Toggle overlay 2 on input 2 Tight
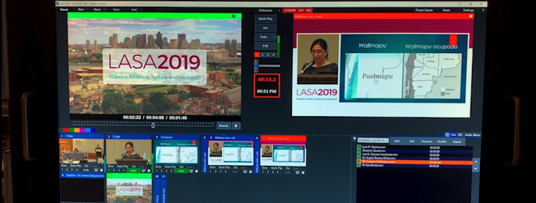 (115, 170)
